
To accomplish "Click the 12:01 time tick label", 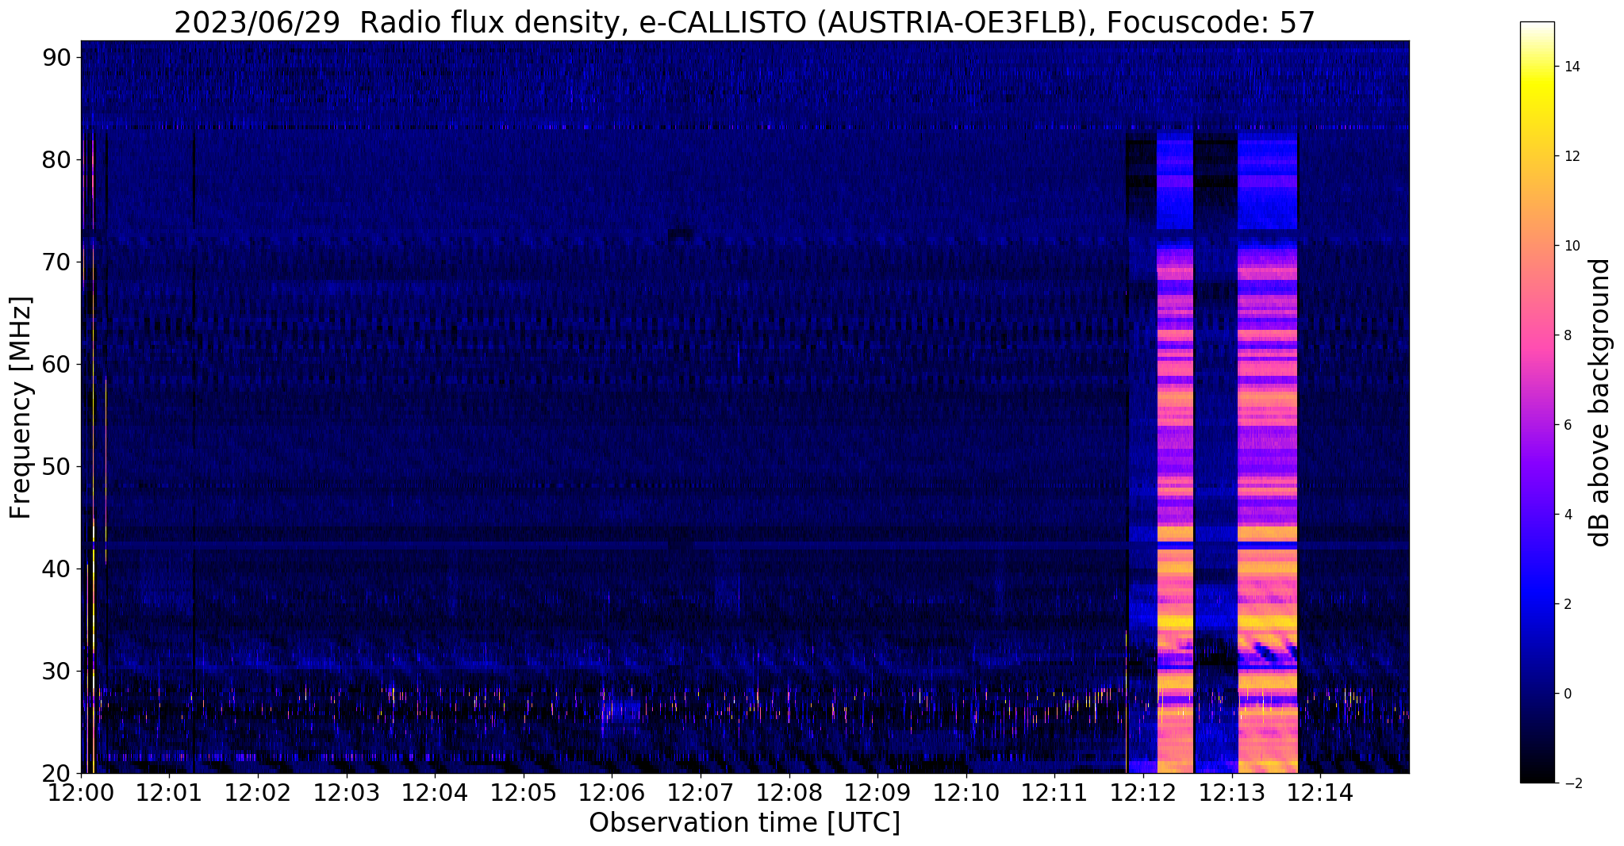I will pyautogui.click(x=169, y=793).
